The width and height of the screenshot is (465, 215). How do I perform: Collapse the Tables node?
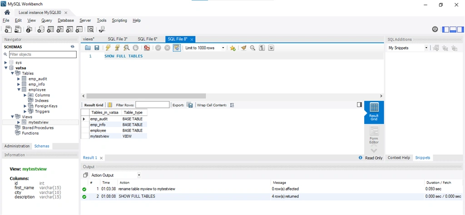pyautogui.click(x=12, y=73)
